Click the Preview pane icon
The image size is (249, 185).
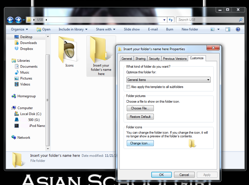pyautogui.click(x=228, y=29)
